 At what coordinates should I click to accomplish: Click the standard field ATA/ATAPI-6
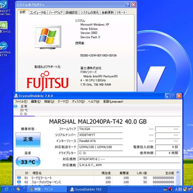click(x=129, y=159)
